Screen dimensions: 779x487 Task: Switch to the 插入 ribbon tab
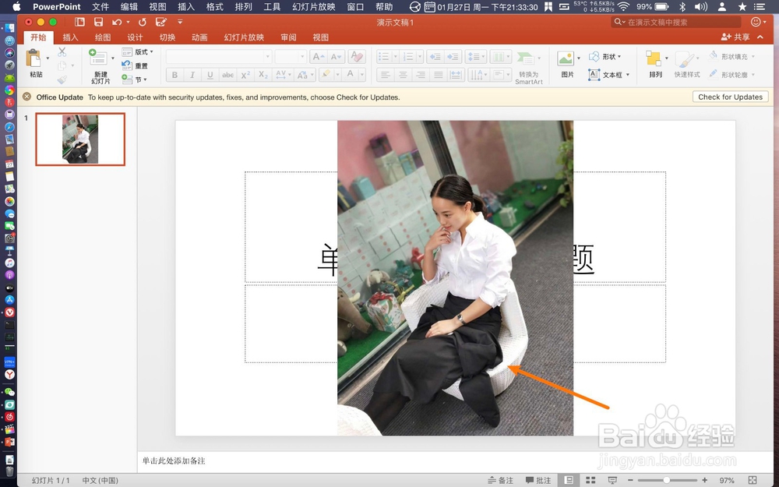[70, 36]
